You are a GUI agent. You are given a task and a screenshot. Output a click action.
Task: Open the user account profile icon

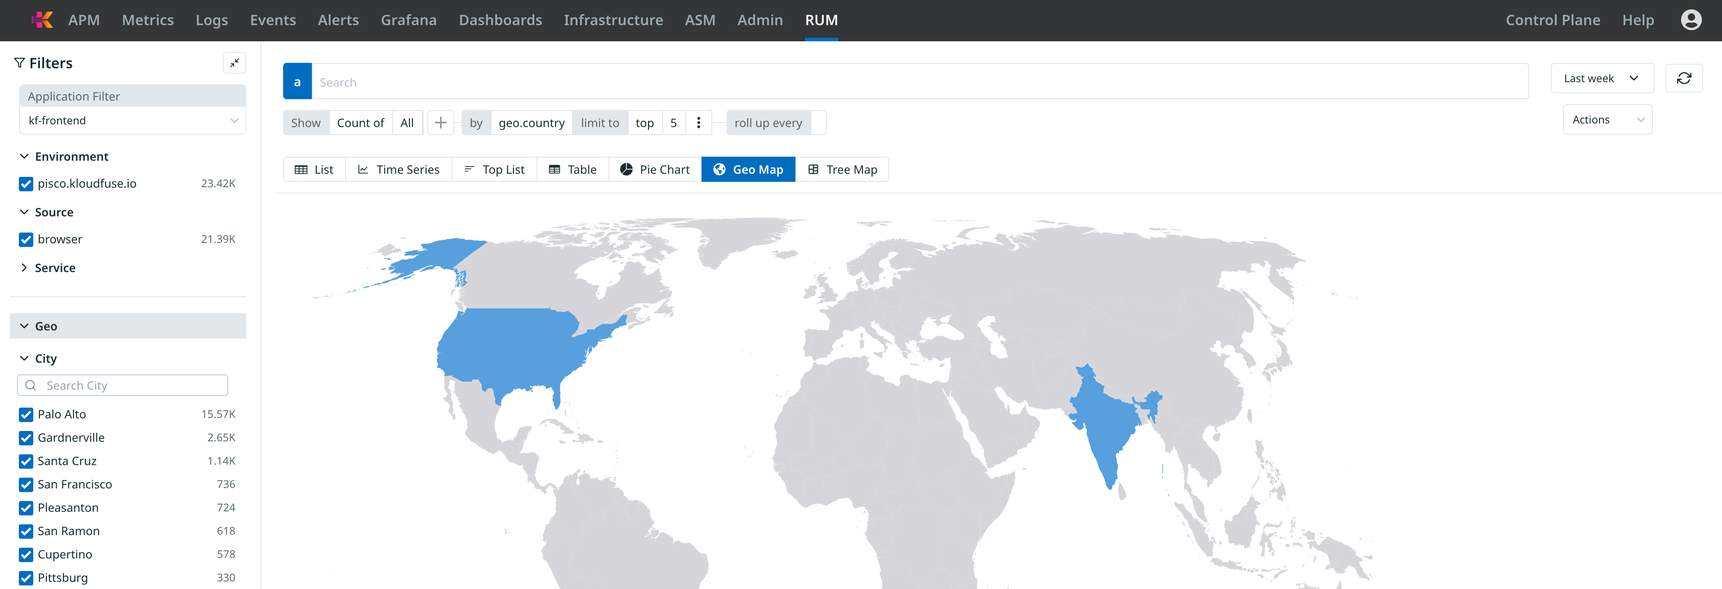point(1691,20)
